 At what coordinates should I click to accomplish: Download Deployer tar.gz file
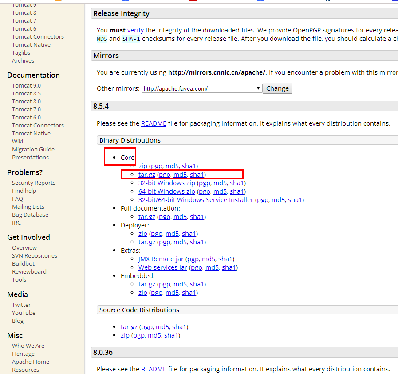point(147,242)
